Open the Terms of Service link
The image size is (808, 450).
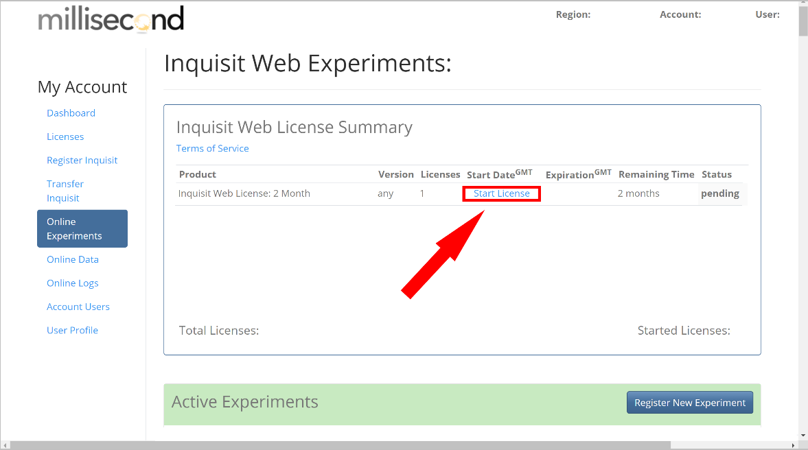point(212,148)
